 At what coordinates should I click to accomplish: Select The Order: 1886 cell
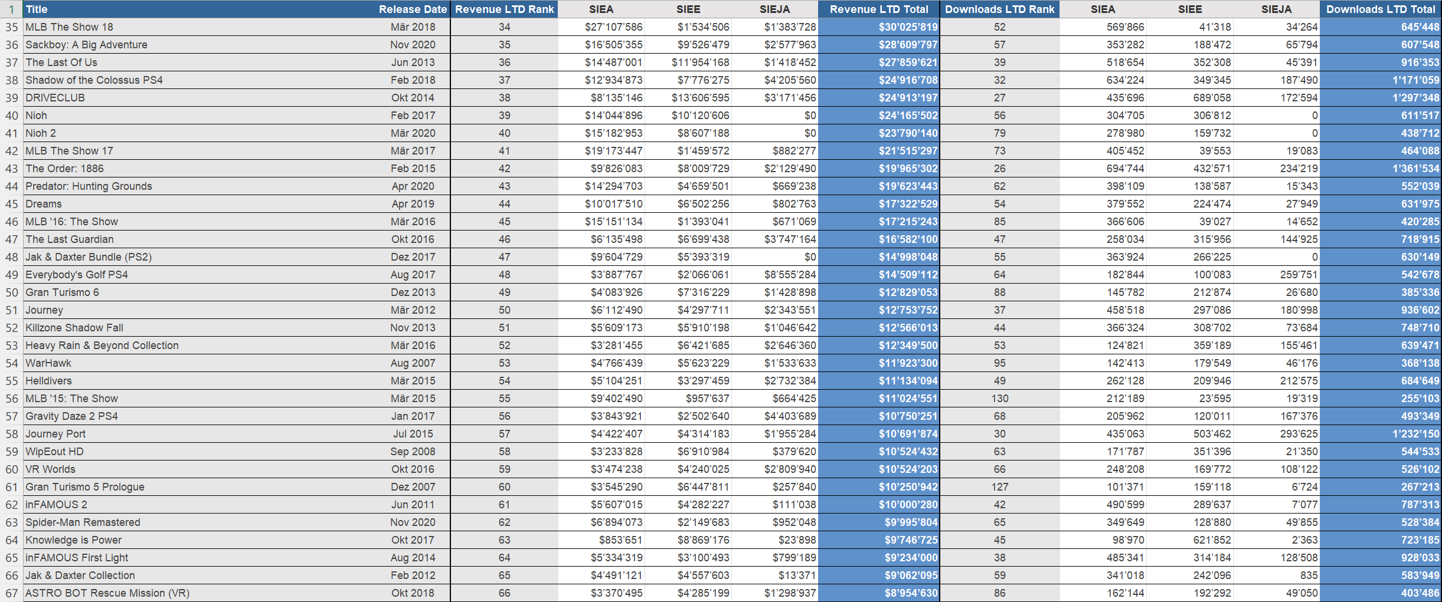(x=200, y=169)
